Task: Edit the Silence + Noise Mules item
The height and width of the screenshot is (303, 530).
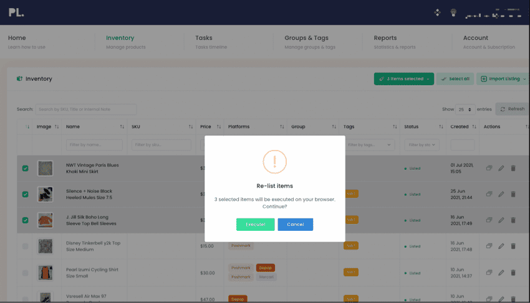Action: click(501, 194)
